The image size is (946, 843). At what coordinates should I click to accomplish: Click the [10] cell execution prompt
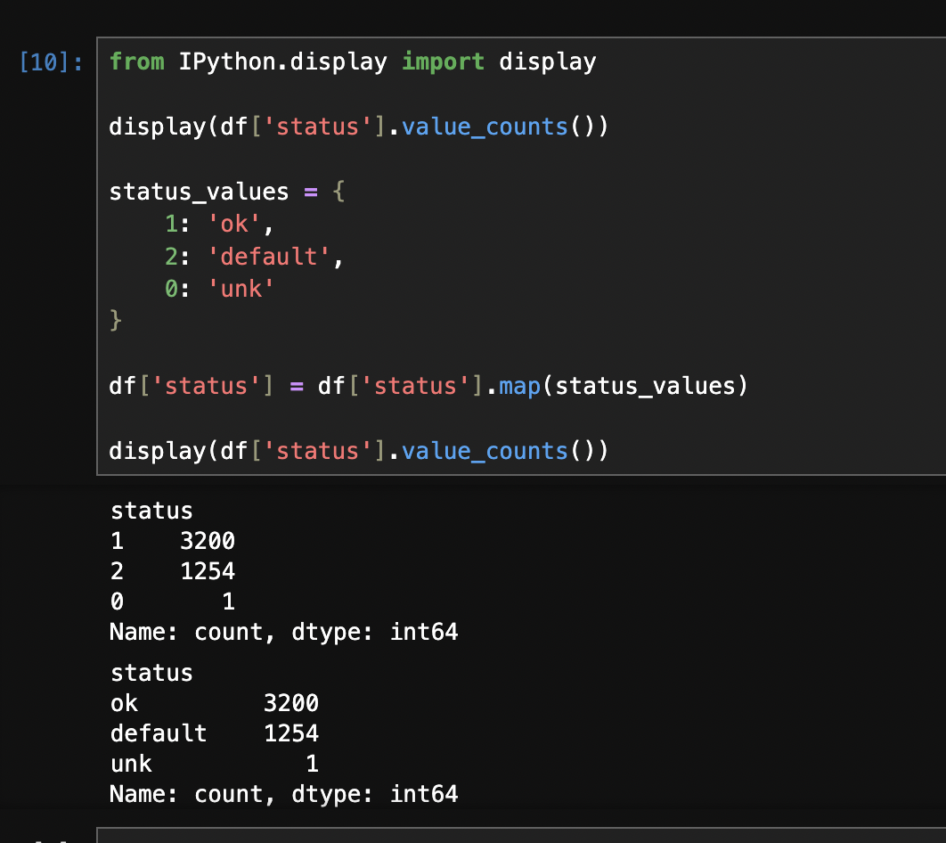coord(51,62)
